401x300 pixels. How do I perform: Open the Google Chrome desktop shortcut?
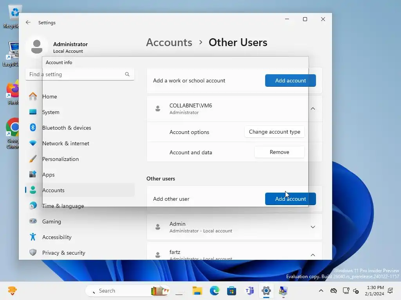[x=13, y=134]
